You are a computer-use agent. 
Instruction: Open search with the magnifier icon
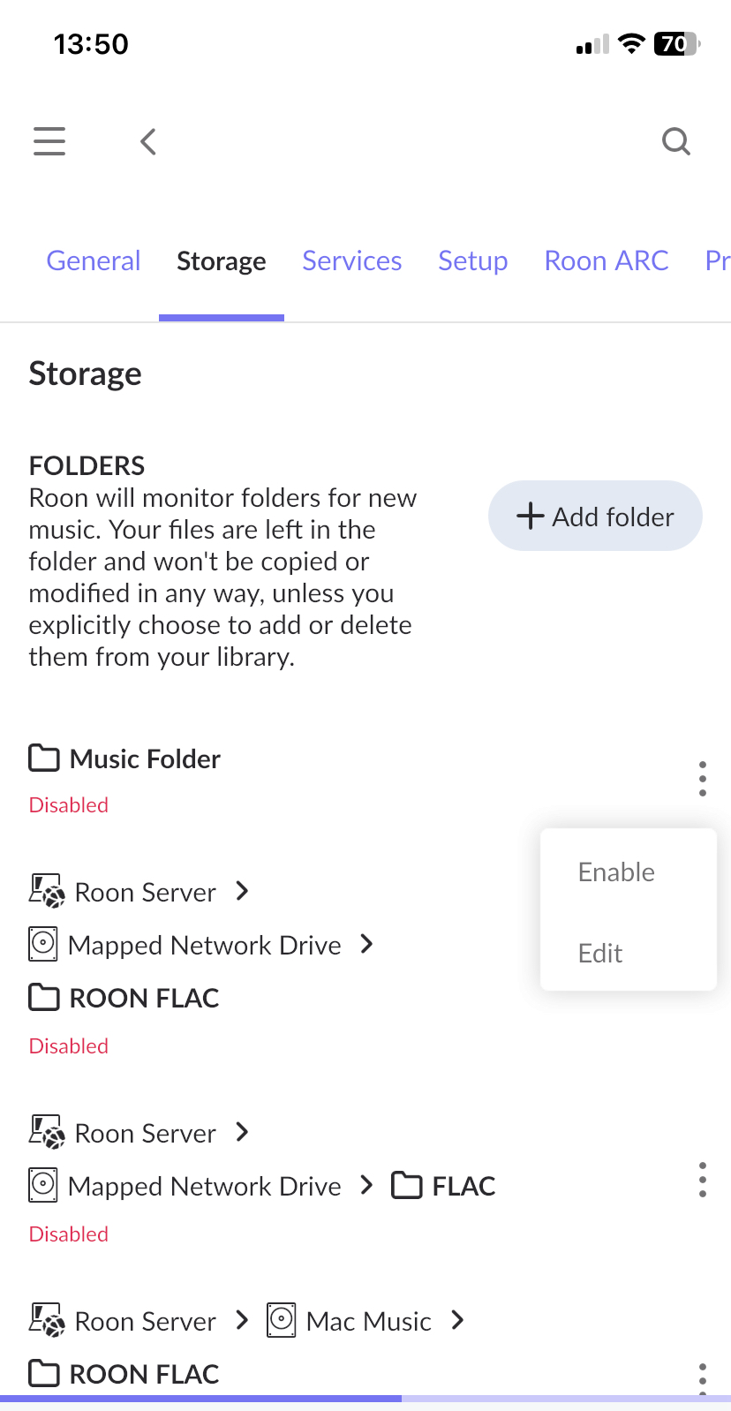coord(676,141)
